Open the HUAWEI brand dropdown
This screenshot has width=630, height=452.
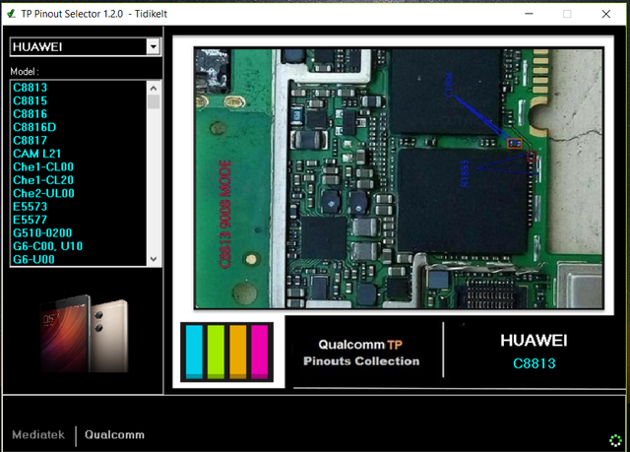point(86,47)
